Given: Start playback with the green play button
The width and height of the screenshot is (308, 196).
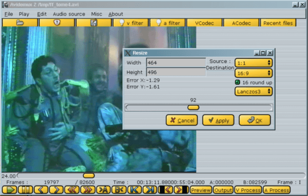Looking at the screenshot, I should (9, 190).
